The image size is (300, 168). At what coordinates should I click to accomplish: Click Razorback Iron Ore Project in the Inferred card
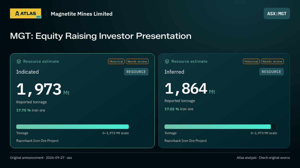tap(185, 141)
